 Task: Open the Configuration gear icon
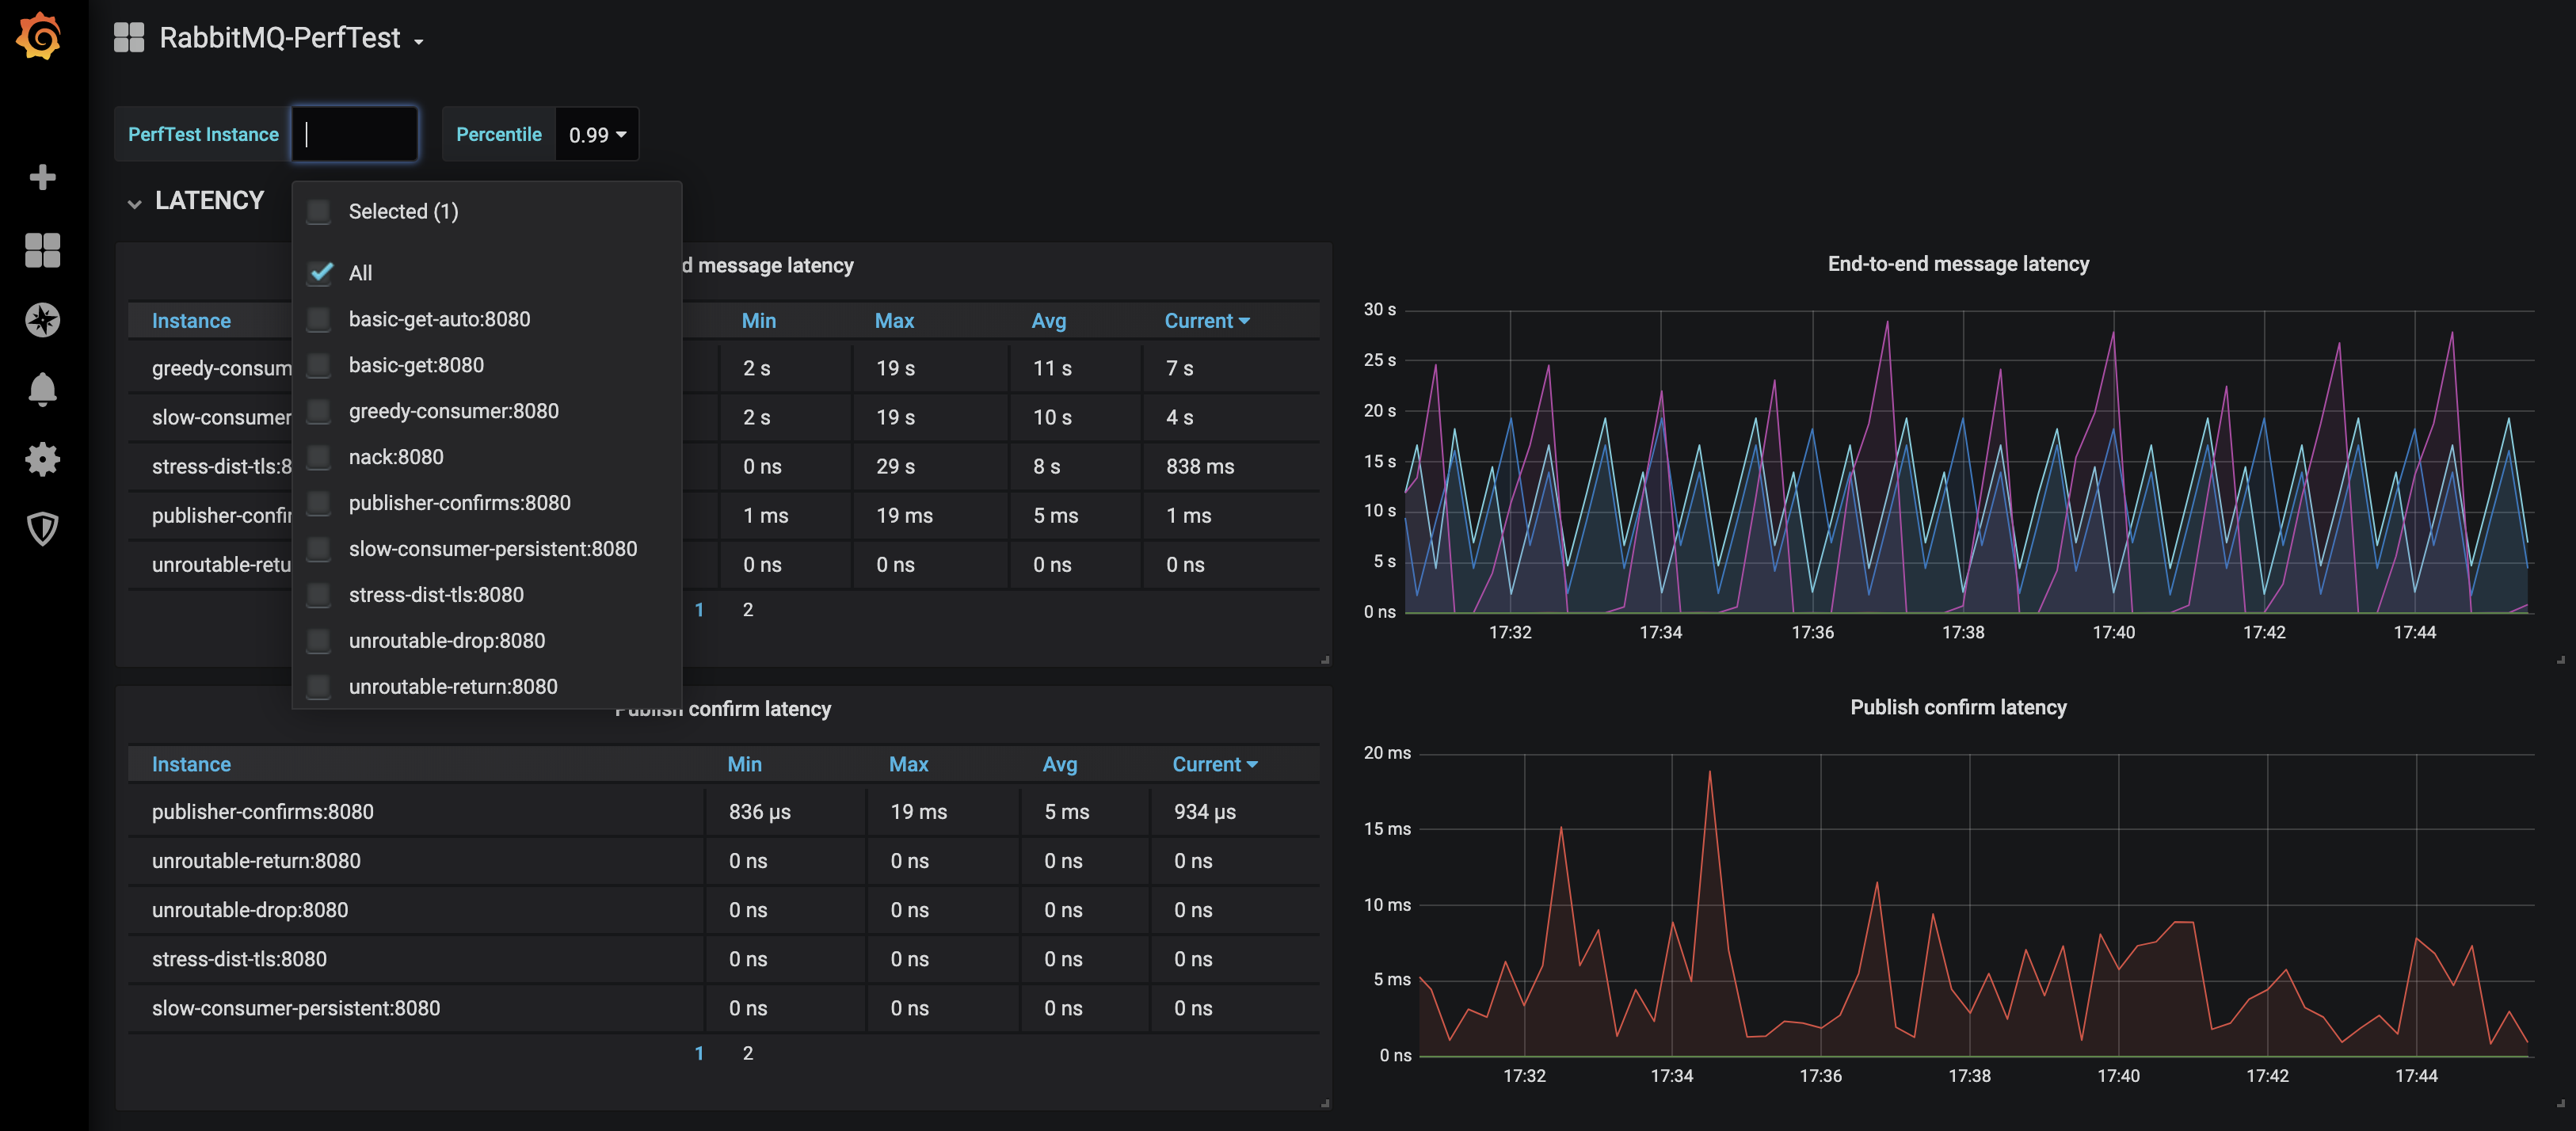[x=42, y=459]
